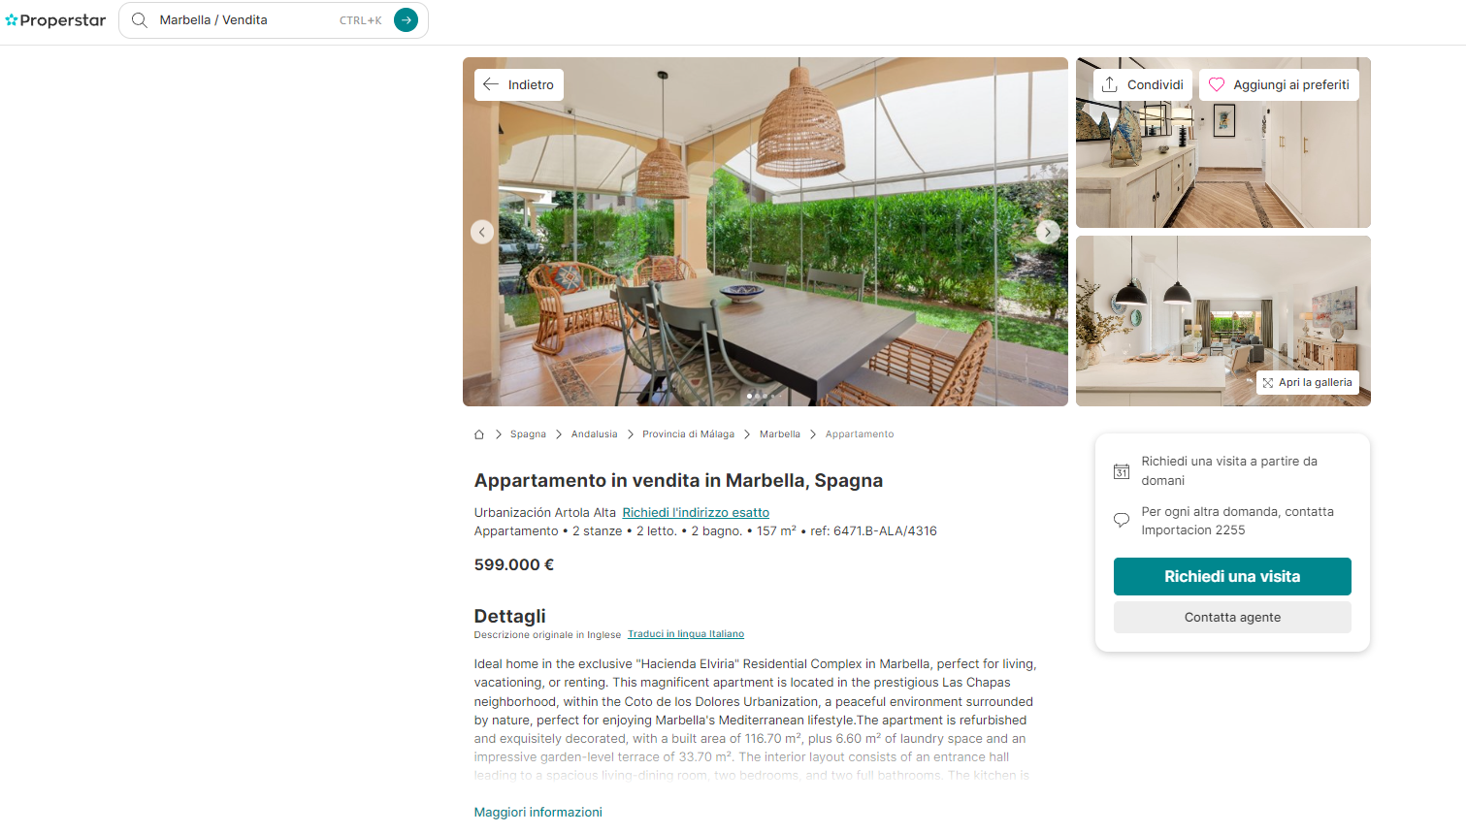Open the Provincia di Málaga breadcrumb
Screen dimensions: 1466x834
coord(688,434)
